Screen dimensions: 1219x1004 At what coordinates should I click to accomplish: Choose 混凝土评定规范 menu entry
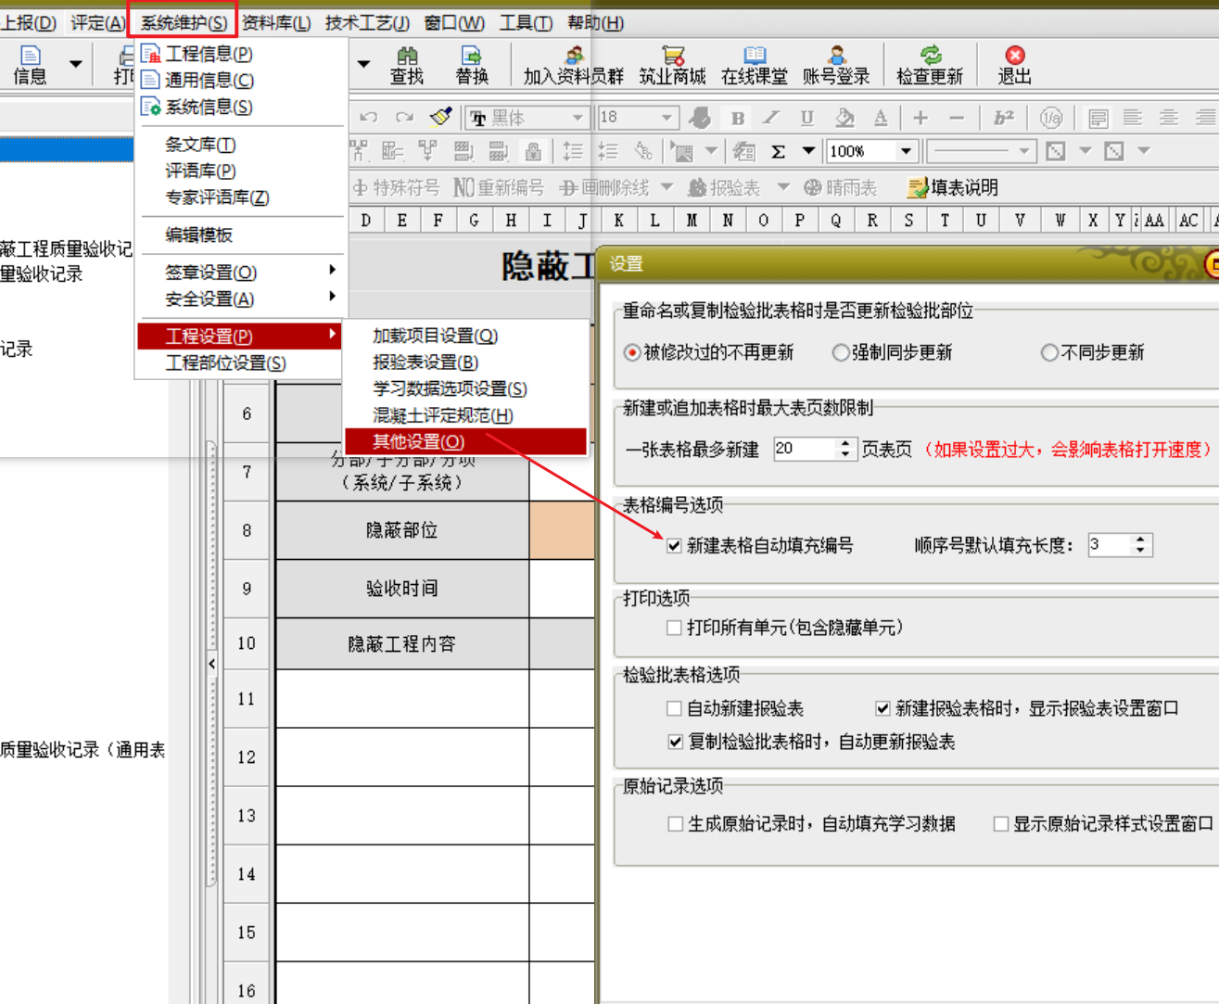pyautogui.click(x=465, y=415)
